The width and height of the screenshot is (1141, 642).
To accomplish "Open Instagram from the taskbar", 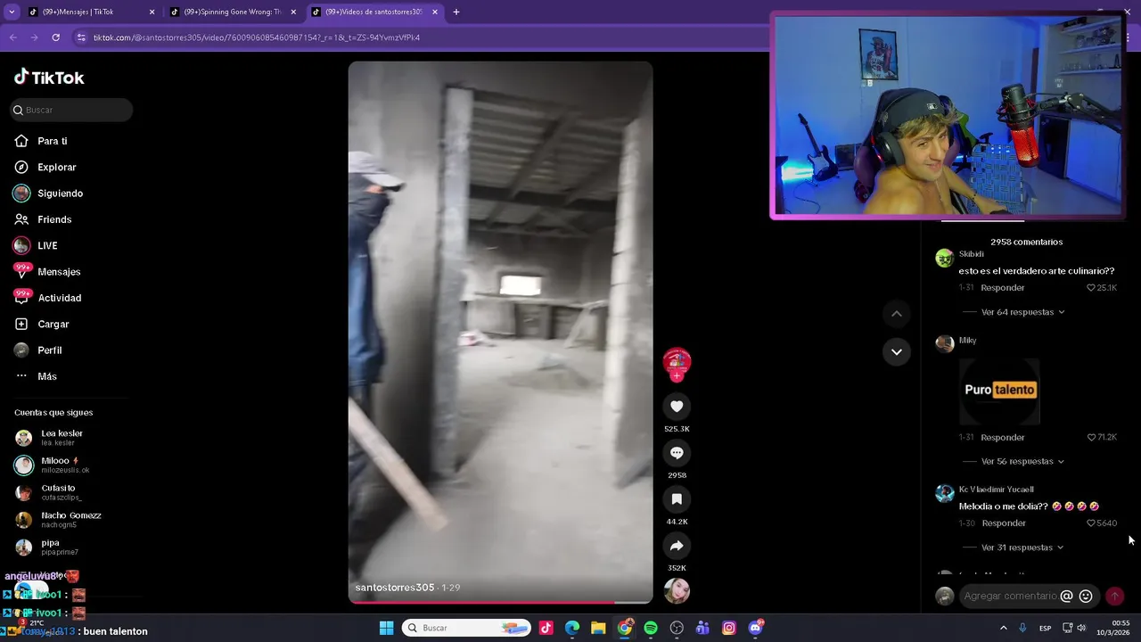I will tap(729, 628).
